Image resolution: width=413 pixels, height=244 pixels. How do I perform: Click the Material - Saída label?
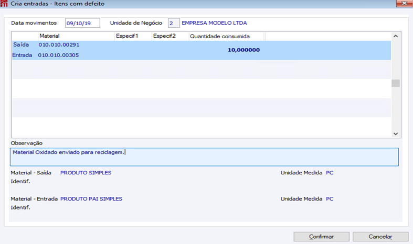31,173
